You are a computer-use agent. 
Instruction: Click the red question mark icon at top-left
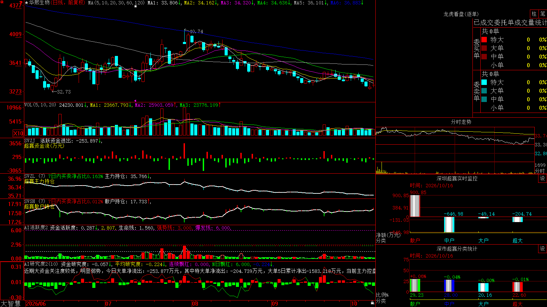[x=21, y=3]
